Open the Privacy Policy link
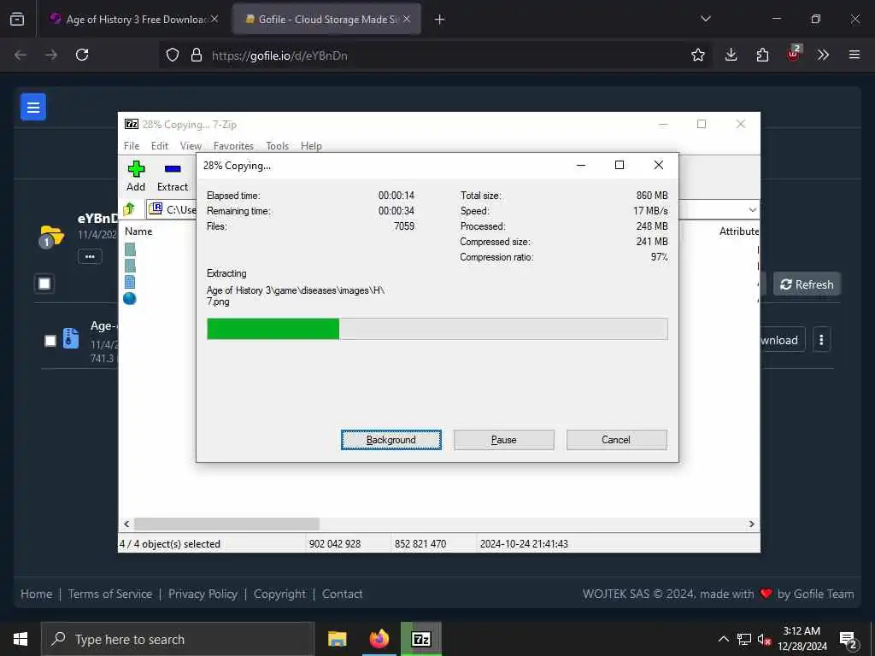This screenshot has width=875, height=656. pos(203,594)
